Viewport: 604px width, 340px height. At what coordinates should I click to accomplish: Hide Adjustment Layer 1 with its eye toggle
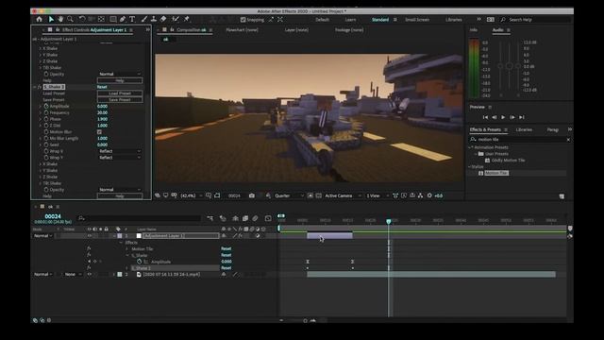pyautogui.click(x=90, y=235)
